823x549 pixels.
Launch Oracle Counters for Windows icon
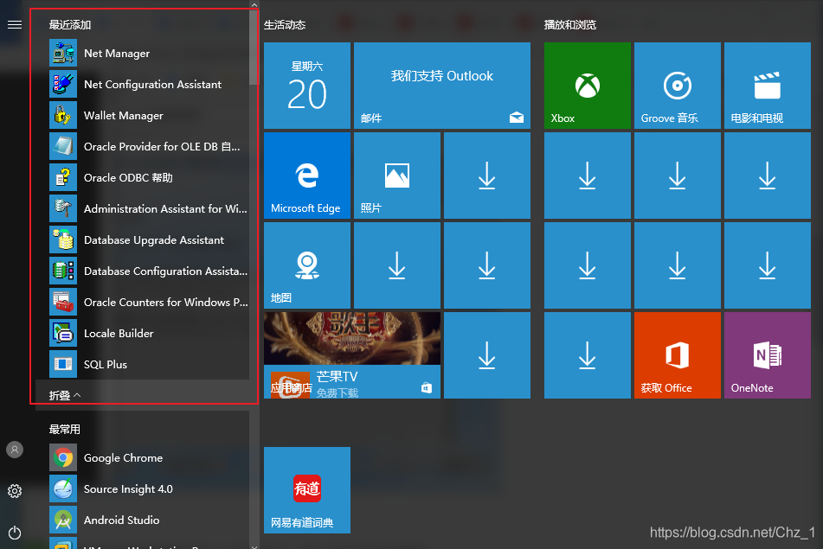[63, 302]
